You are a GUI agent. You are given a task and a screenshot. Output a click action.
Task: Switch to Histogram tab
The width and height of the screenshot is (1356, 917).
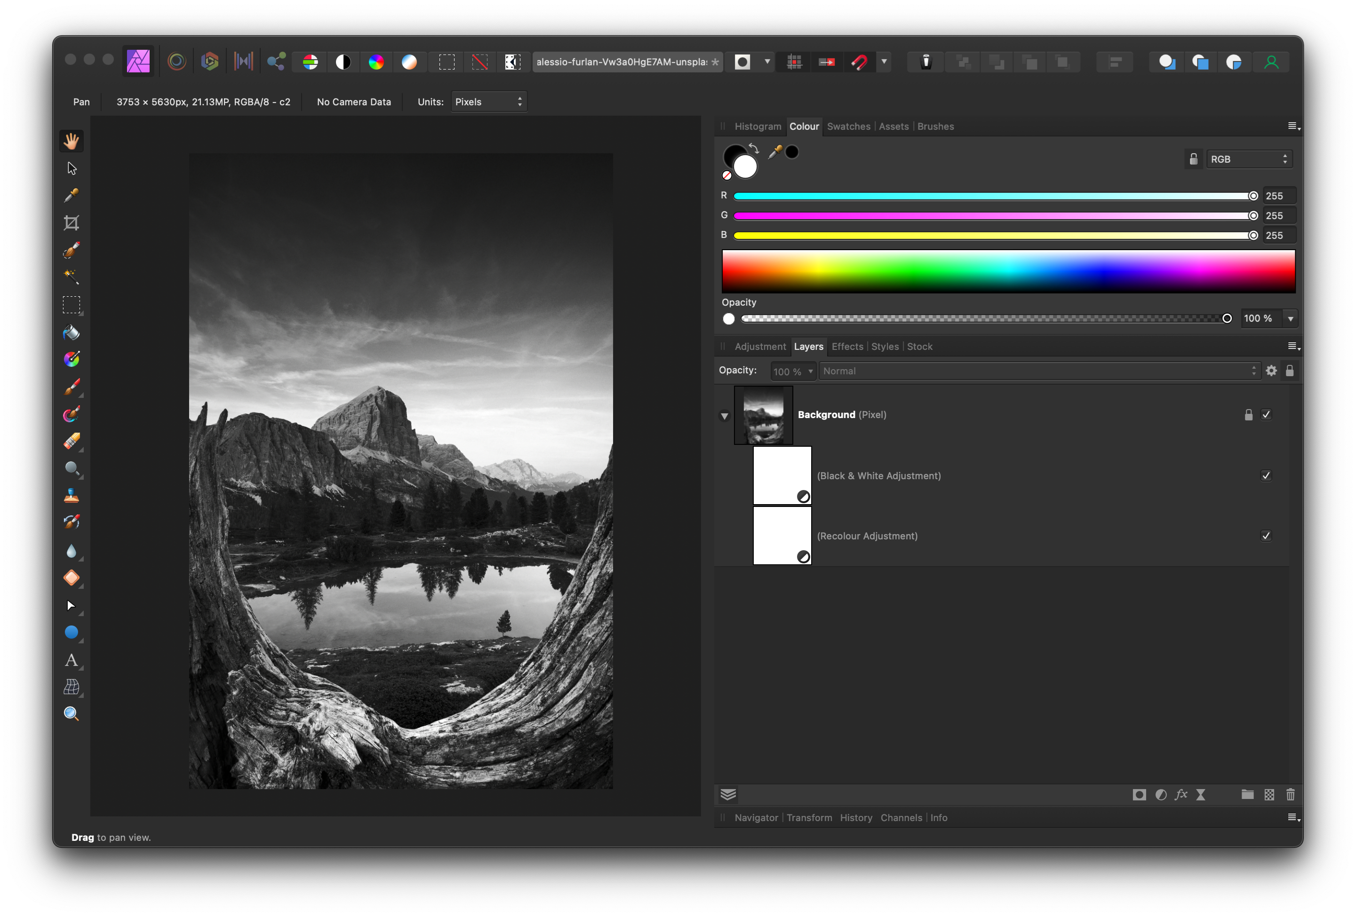pyautogui.click(x=758, y=126)
